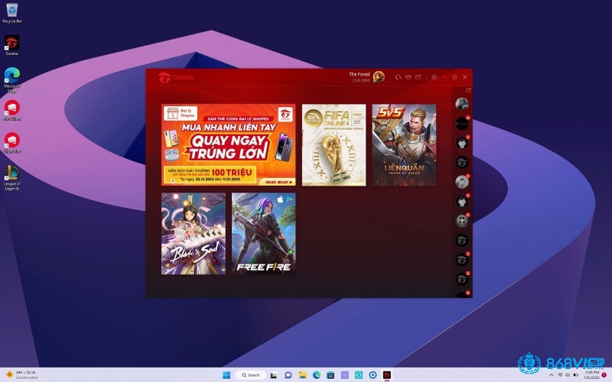Open the Windows Start menu
This screenshot has height=382, width=612.
tap(226, 375)
